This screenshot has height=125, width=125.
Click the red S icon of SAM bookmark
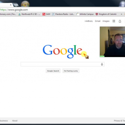44,14
